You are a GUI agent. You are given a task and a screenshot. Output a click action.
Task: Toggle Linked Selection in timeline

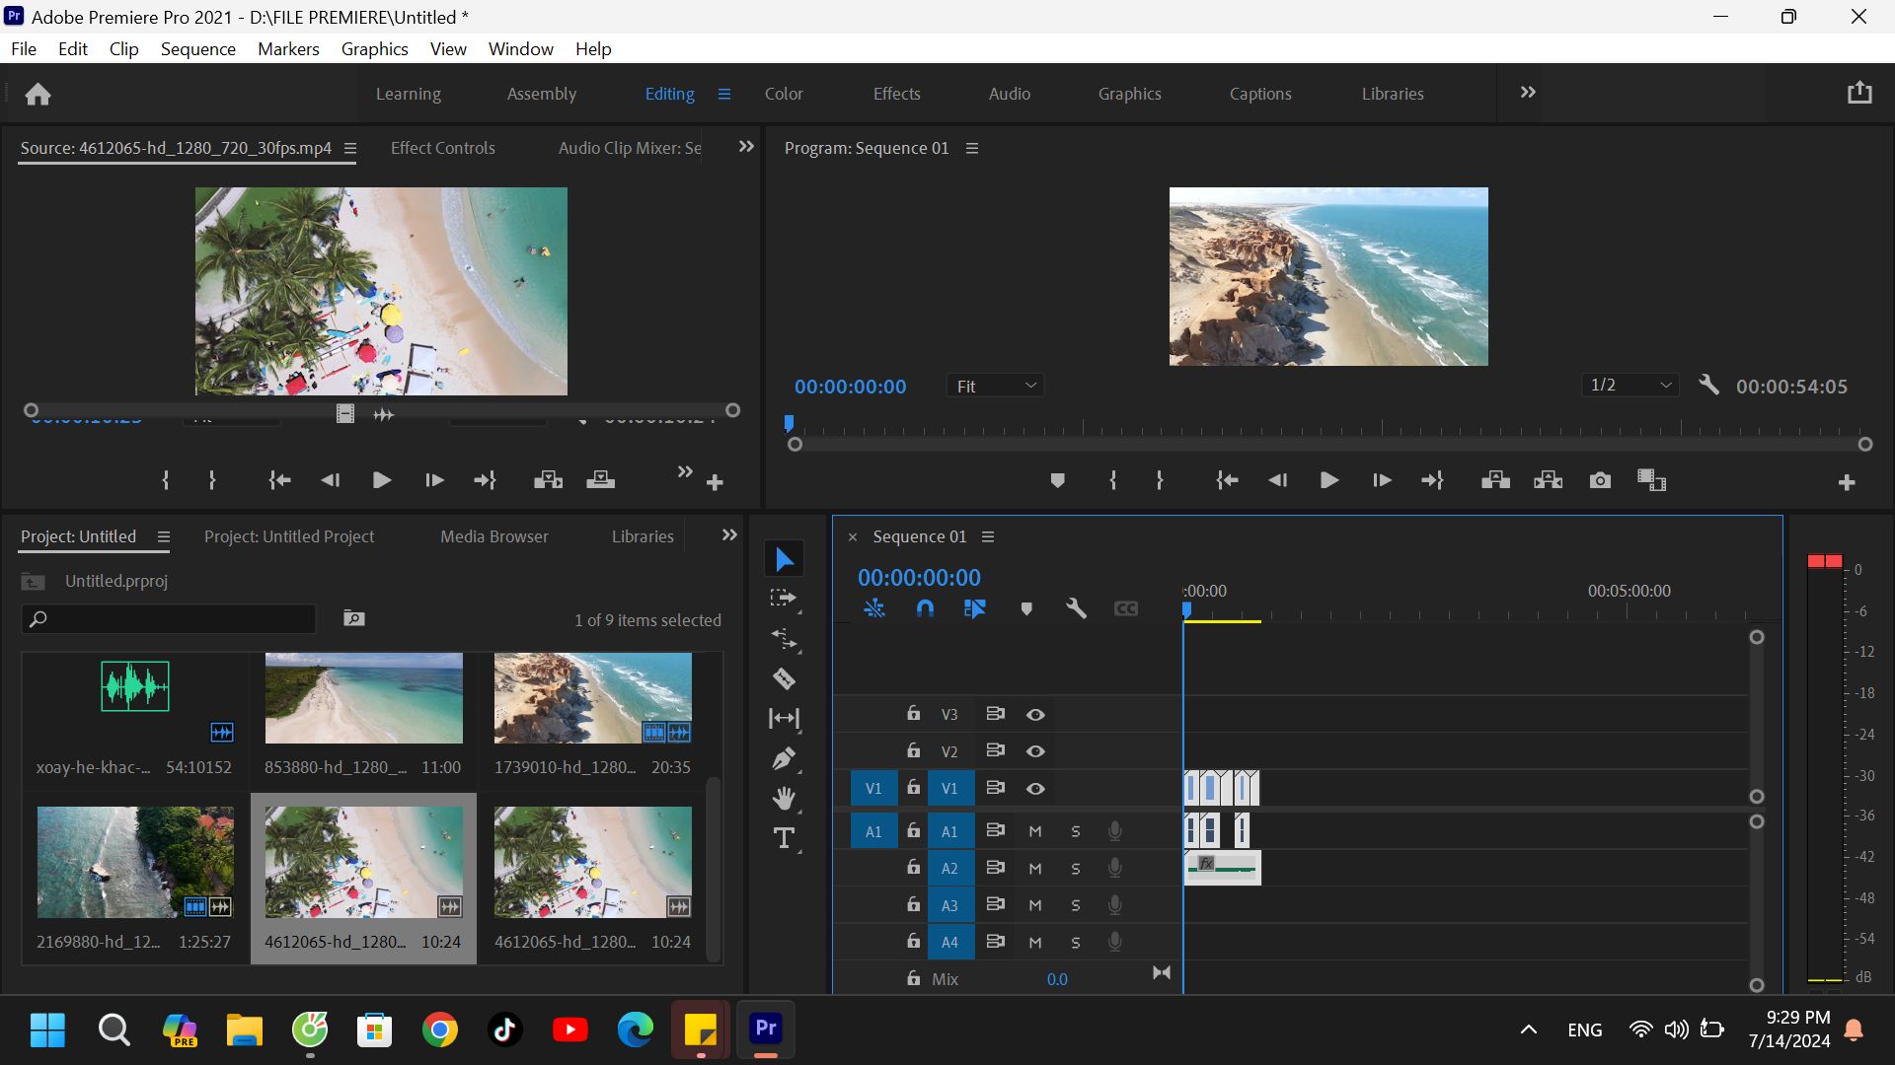click(x=974, y=608)
